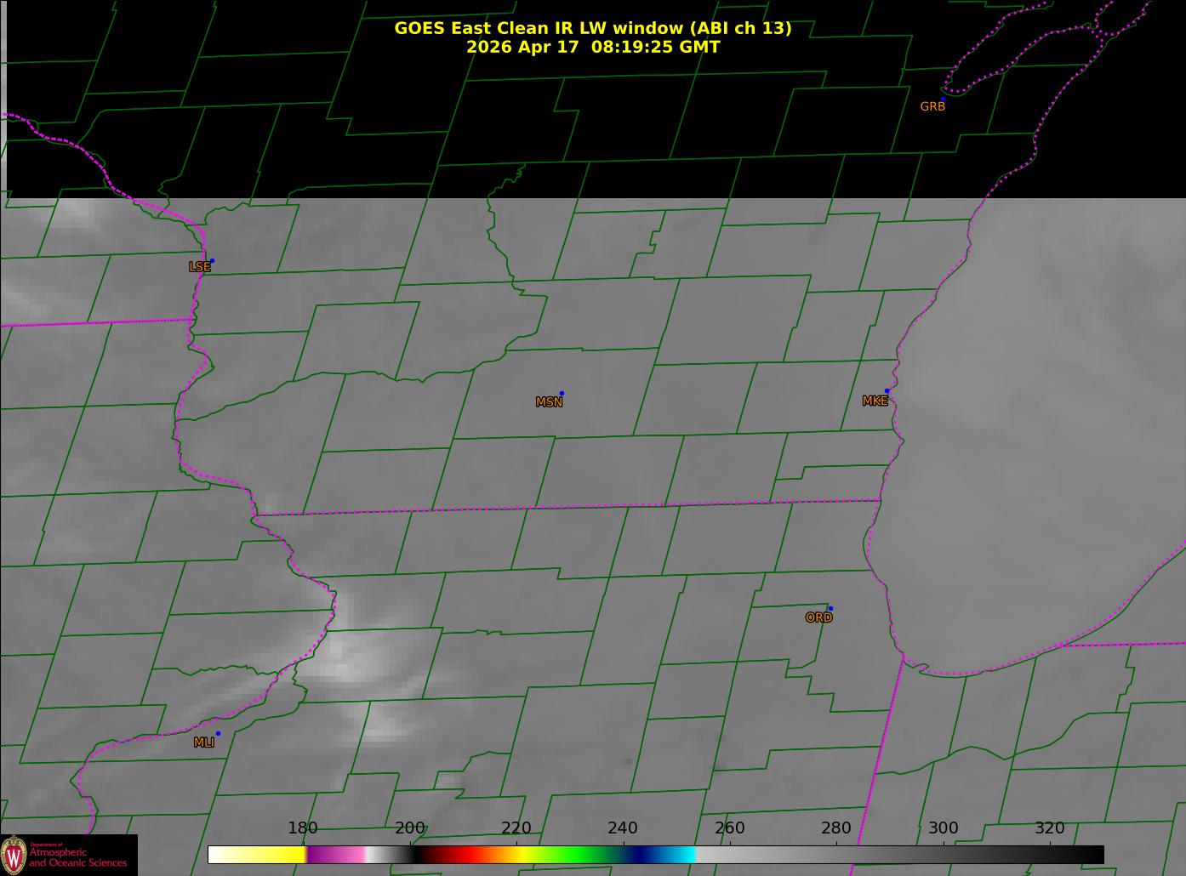Screen dimensions: 1186x876
Task: Click the 220 colorbar tick label
Action: [x=516, y=828]
